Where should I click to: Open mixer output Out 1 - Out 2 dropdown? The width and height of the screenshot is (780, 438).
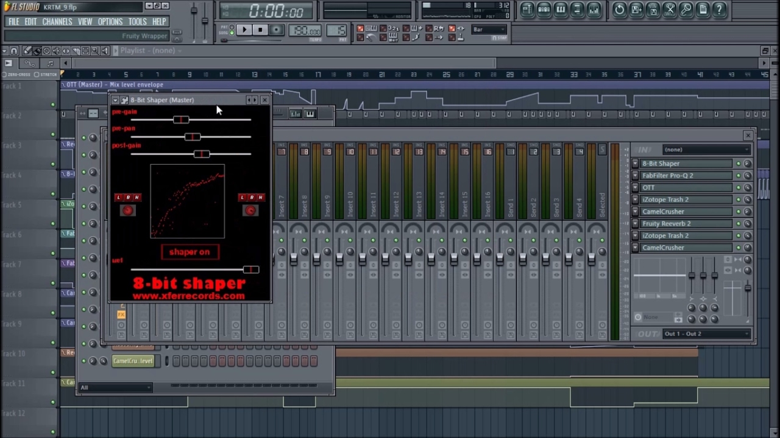click(x=707, y=334)
